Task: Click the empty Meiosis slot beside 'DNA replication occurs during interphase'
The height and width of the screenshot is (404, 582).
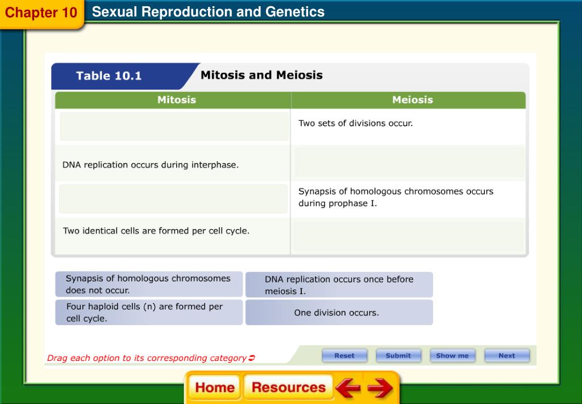Action: point(409,162)
